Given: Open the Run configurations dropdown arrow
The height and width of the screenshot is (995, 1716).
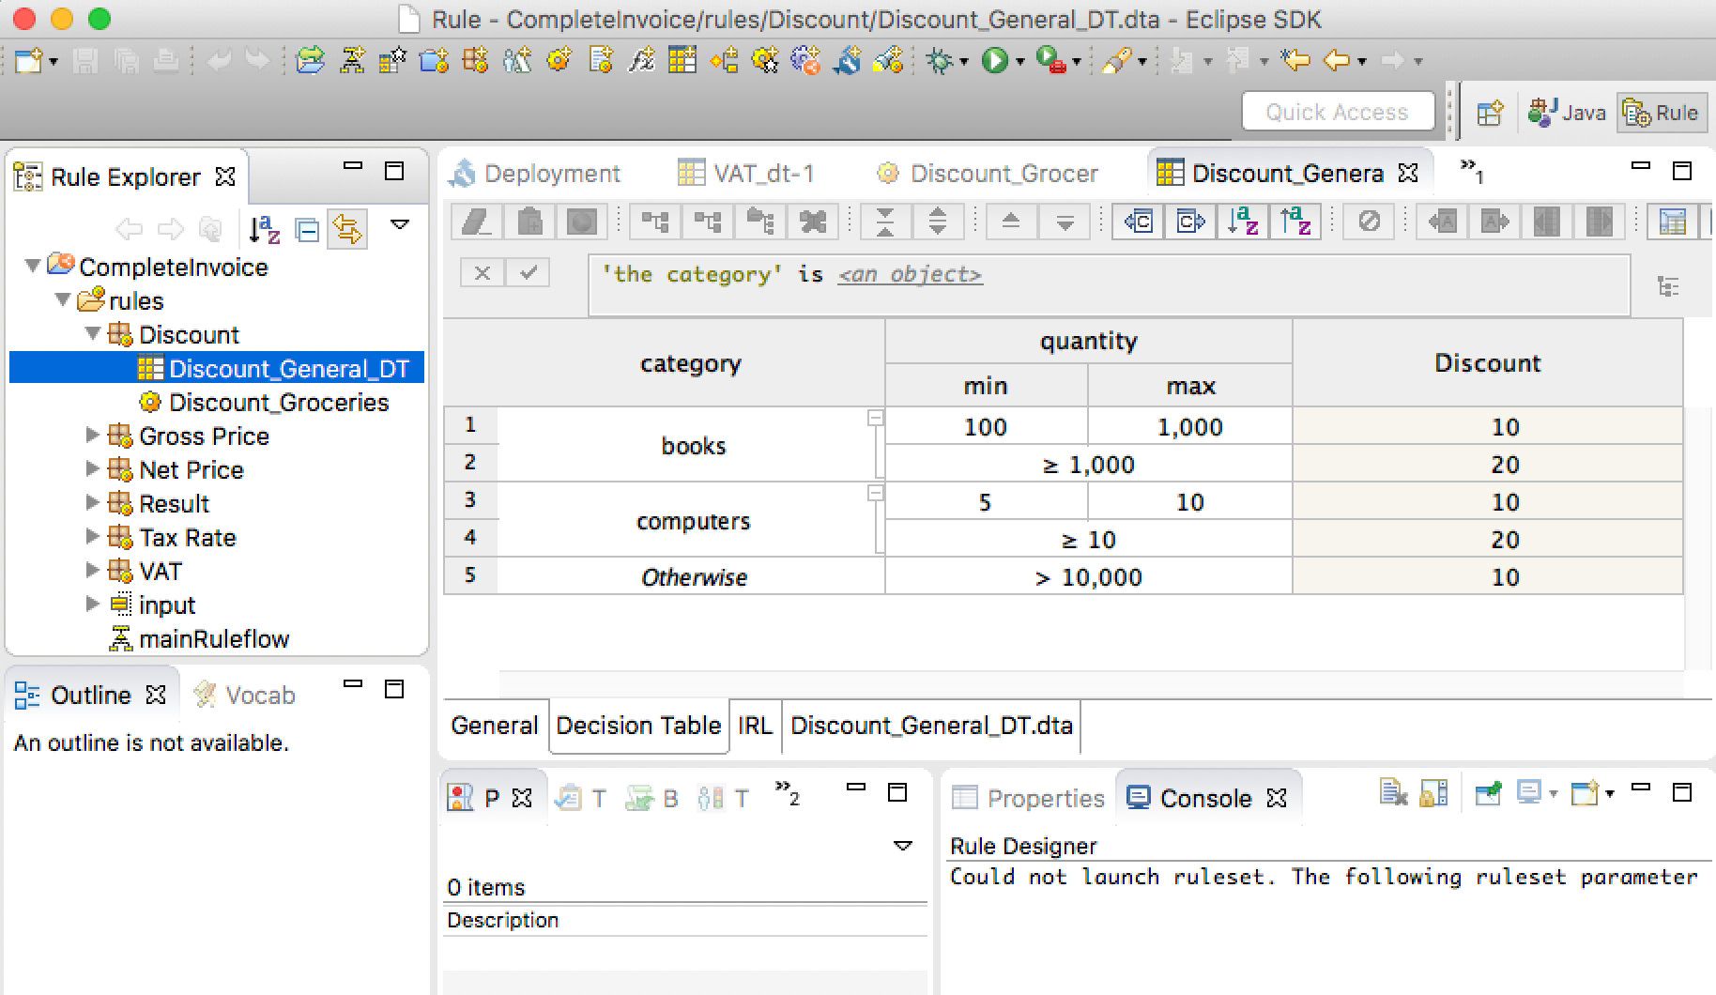Looking at the screenshot, I should click(1019, 62).
